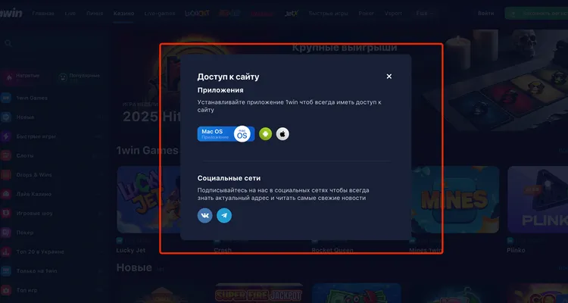Select the Нагретые filter tab
The image size is (568, 303).
coord(26,77)
